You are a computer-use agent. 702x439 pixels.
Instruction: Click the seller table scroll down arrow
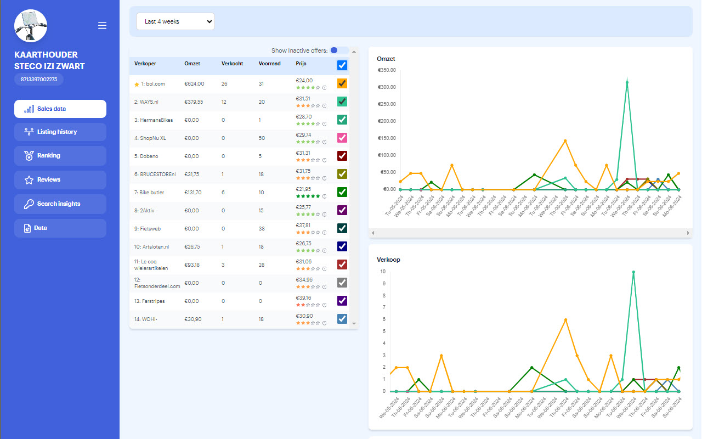tap(354, 324)
